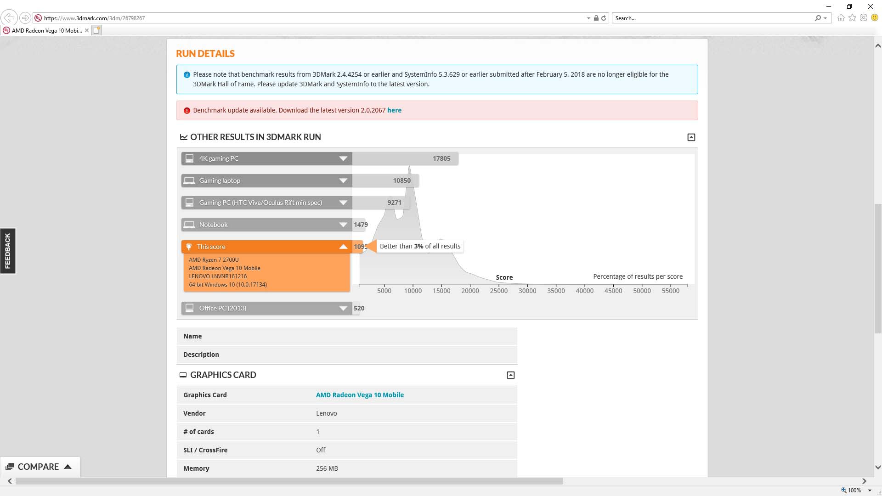Open the Tools gear icon

[x=864, y=18]
